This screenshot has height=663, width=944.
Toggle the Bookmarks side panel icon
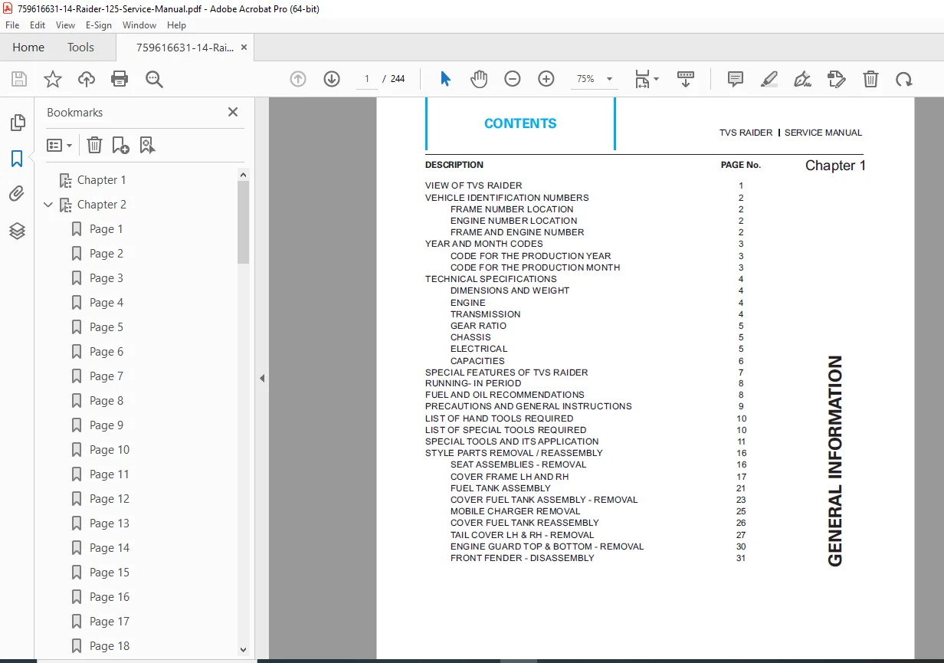[x=17, y=159]
